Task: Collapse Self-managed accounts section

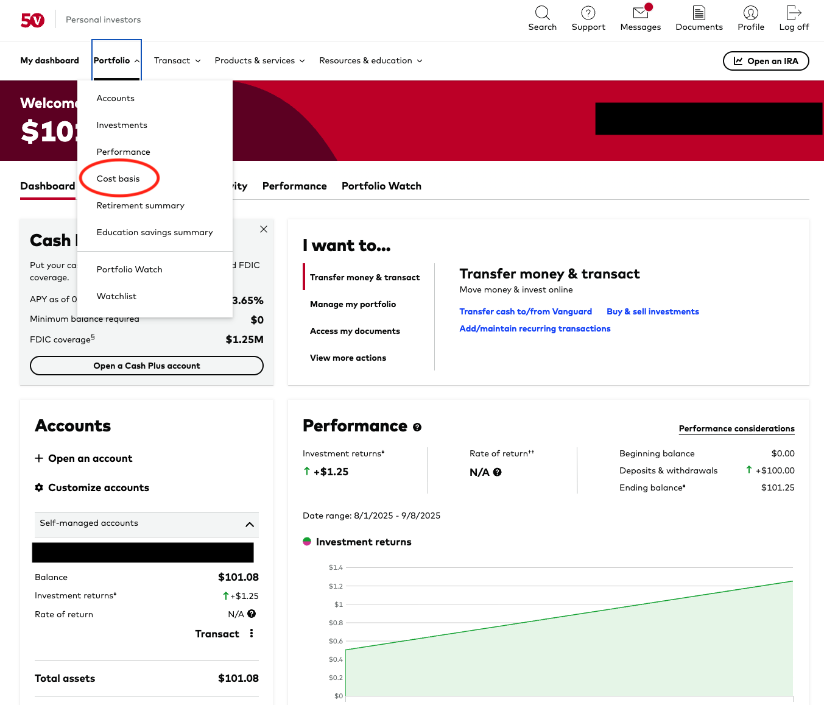Action: click(x=147, y=524)
